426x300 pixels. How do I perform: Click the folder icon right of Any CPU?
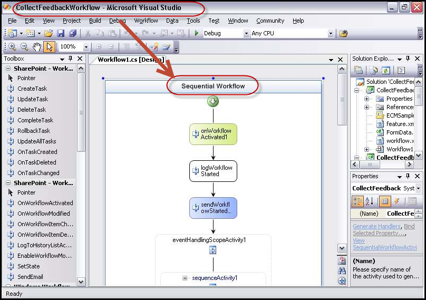pyautogui.click(x=343, y=33)
